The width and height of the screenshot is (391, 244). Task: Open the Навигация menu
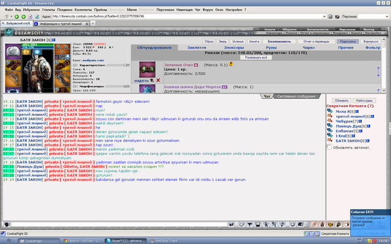(x=184, y=10)
